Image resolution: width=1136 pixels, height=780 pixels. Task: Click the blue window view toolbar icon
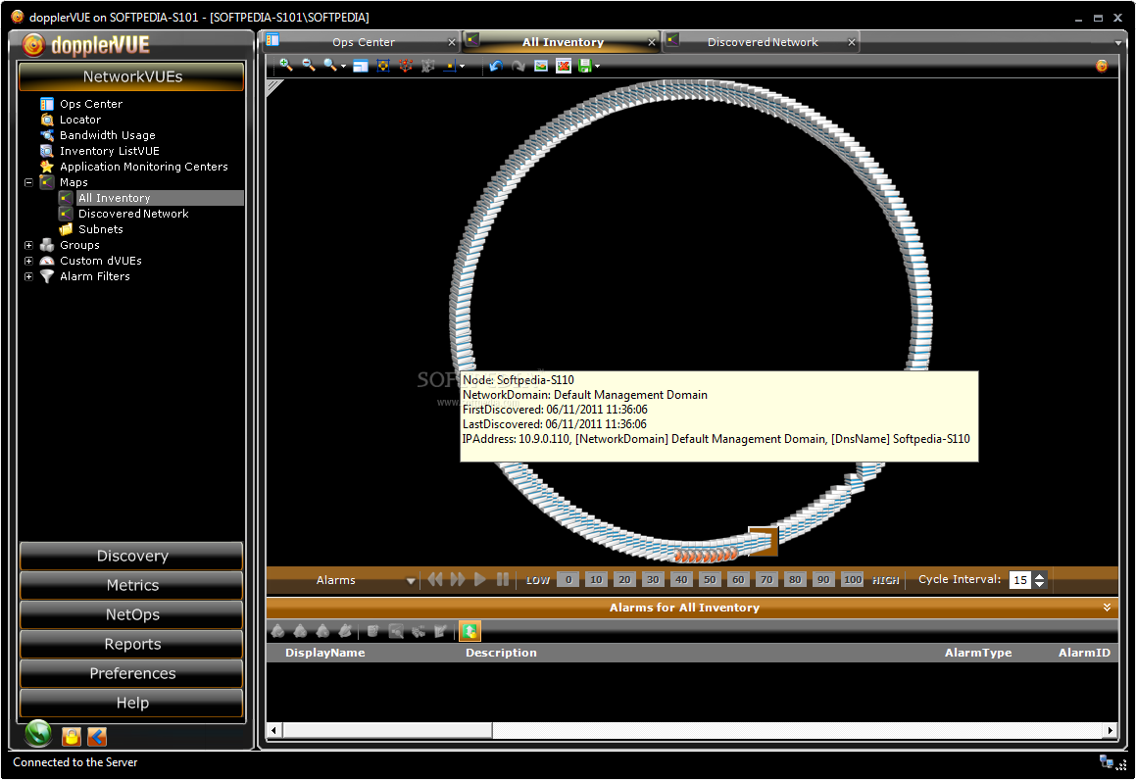(x=361, y=66)
